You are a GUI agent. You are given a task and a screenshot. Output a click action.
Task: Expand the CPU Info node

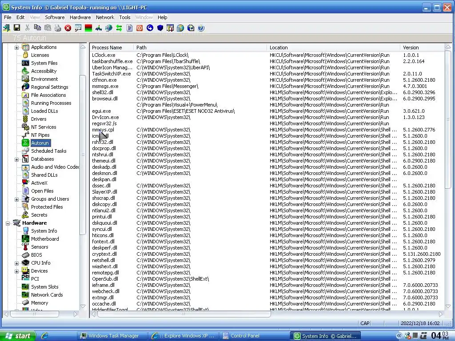coord(16,263)
